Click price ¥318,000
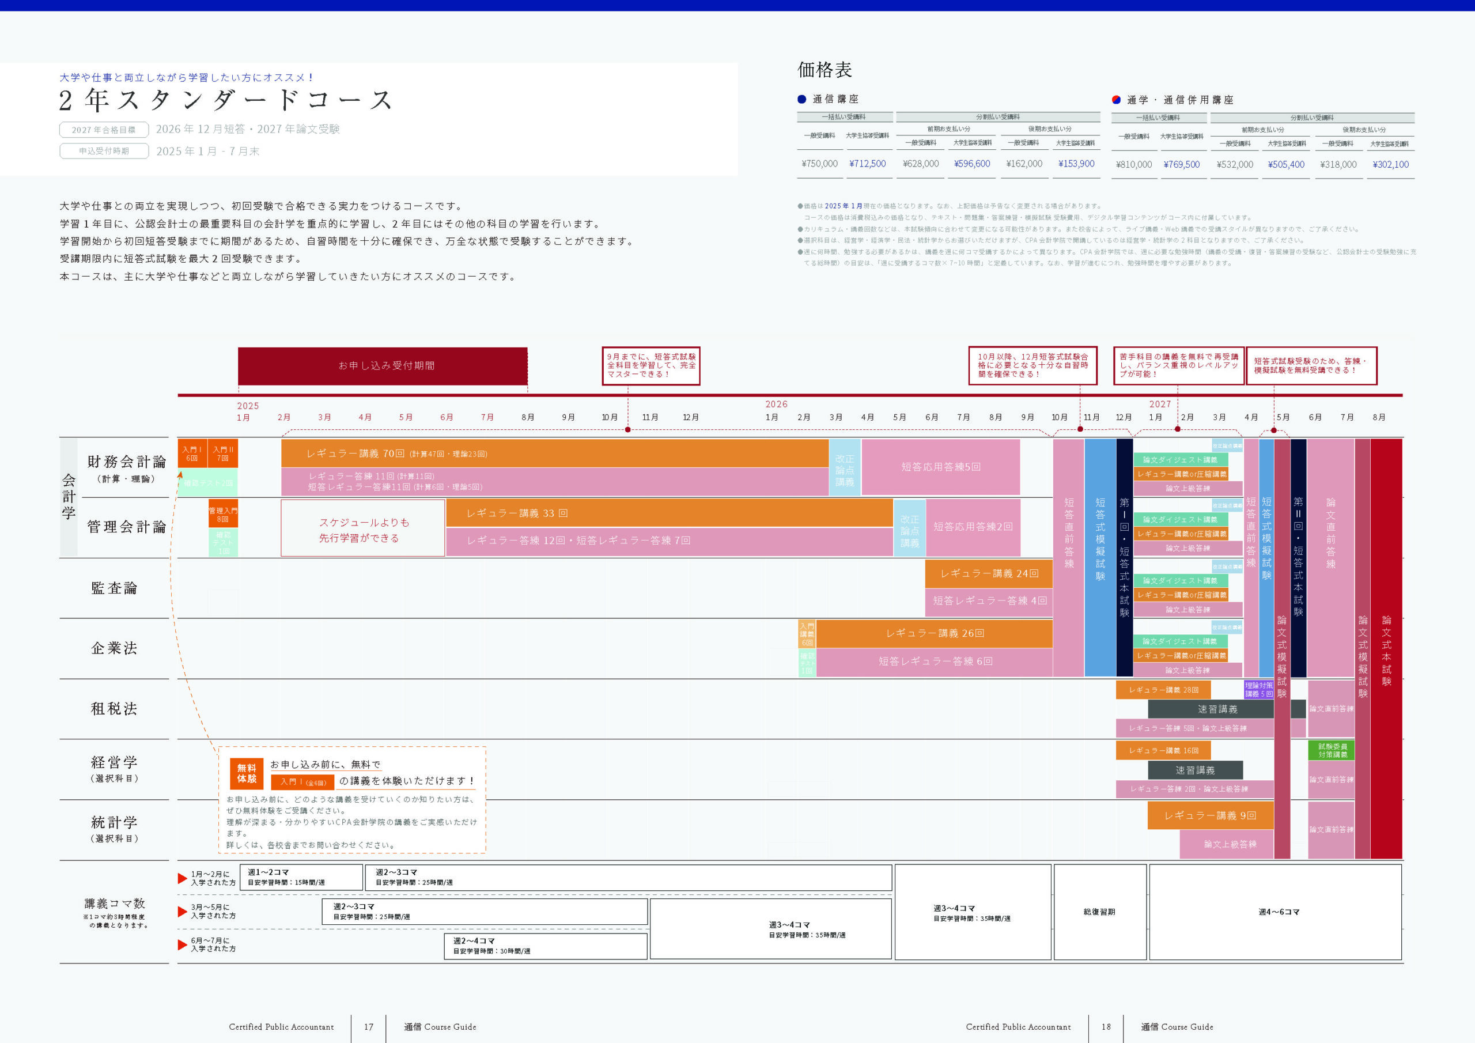The image size is (1475, 1043). [x=1338, y=164]
